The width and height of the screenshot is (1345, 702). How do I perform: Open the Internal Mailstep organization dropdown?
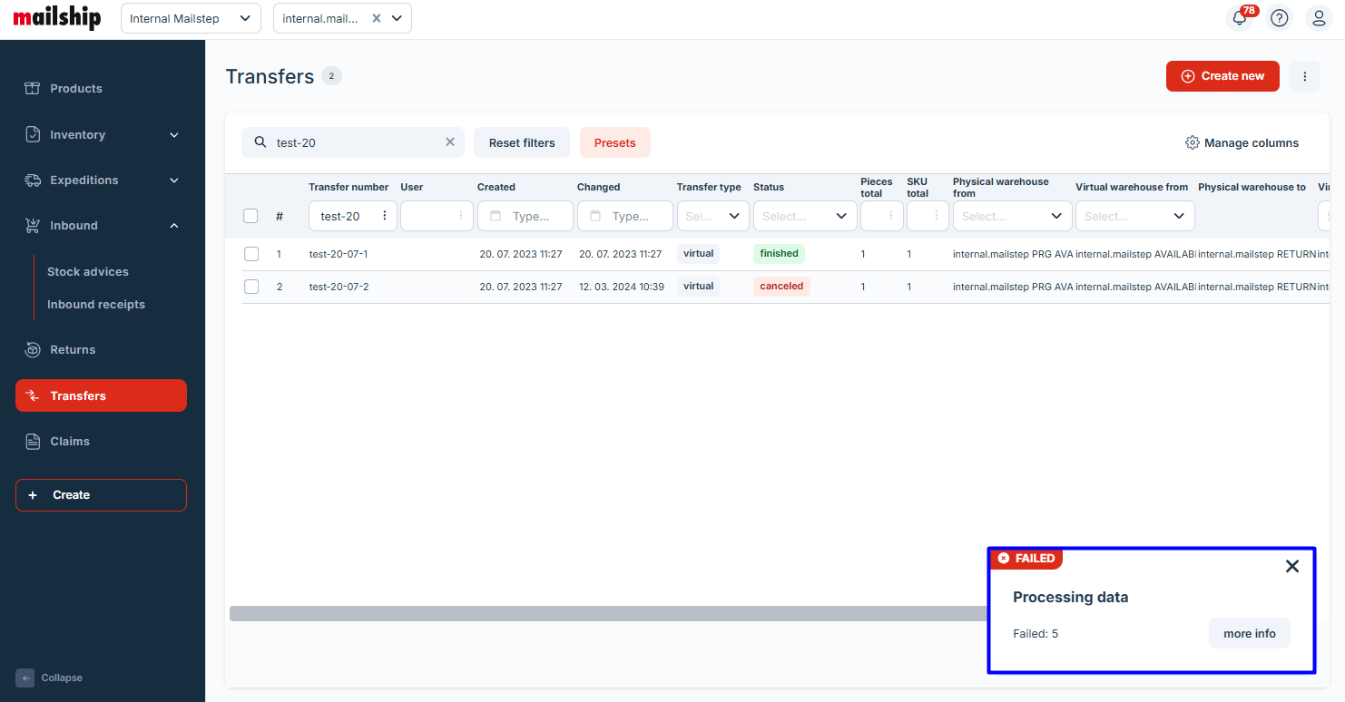pos(191,18)
